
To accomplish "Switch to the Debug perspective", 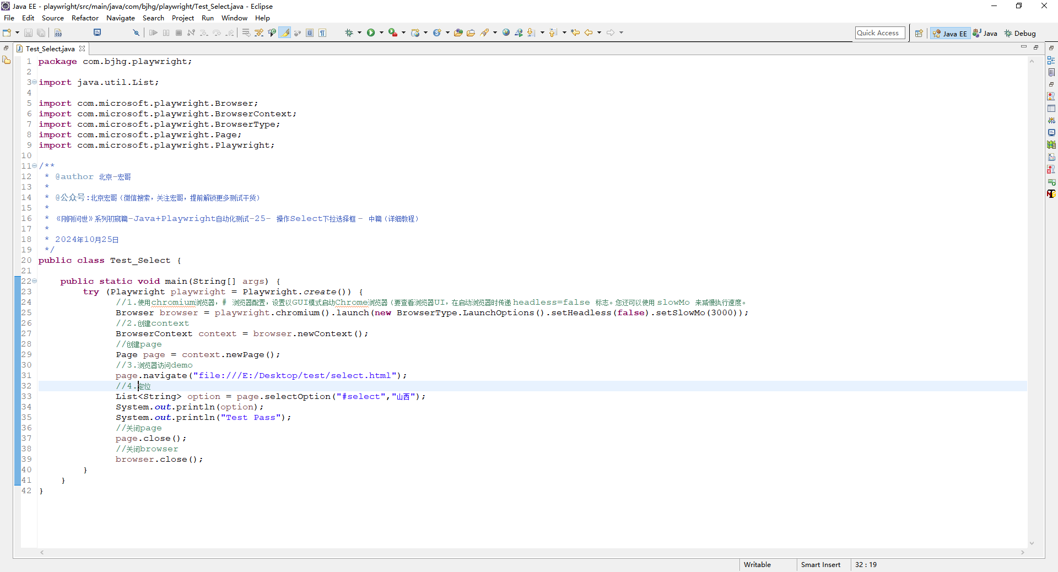I will pyautogui.click(x=1020, y=34).
